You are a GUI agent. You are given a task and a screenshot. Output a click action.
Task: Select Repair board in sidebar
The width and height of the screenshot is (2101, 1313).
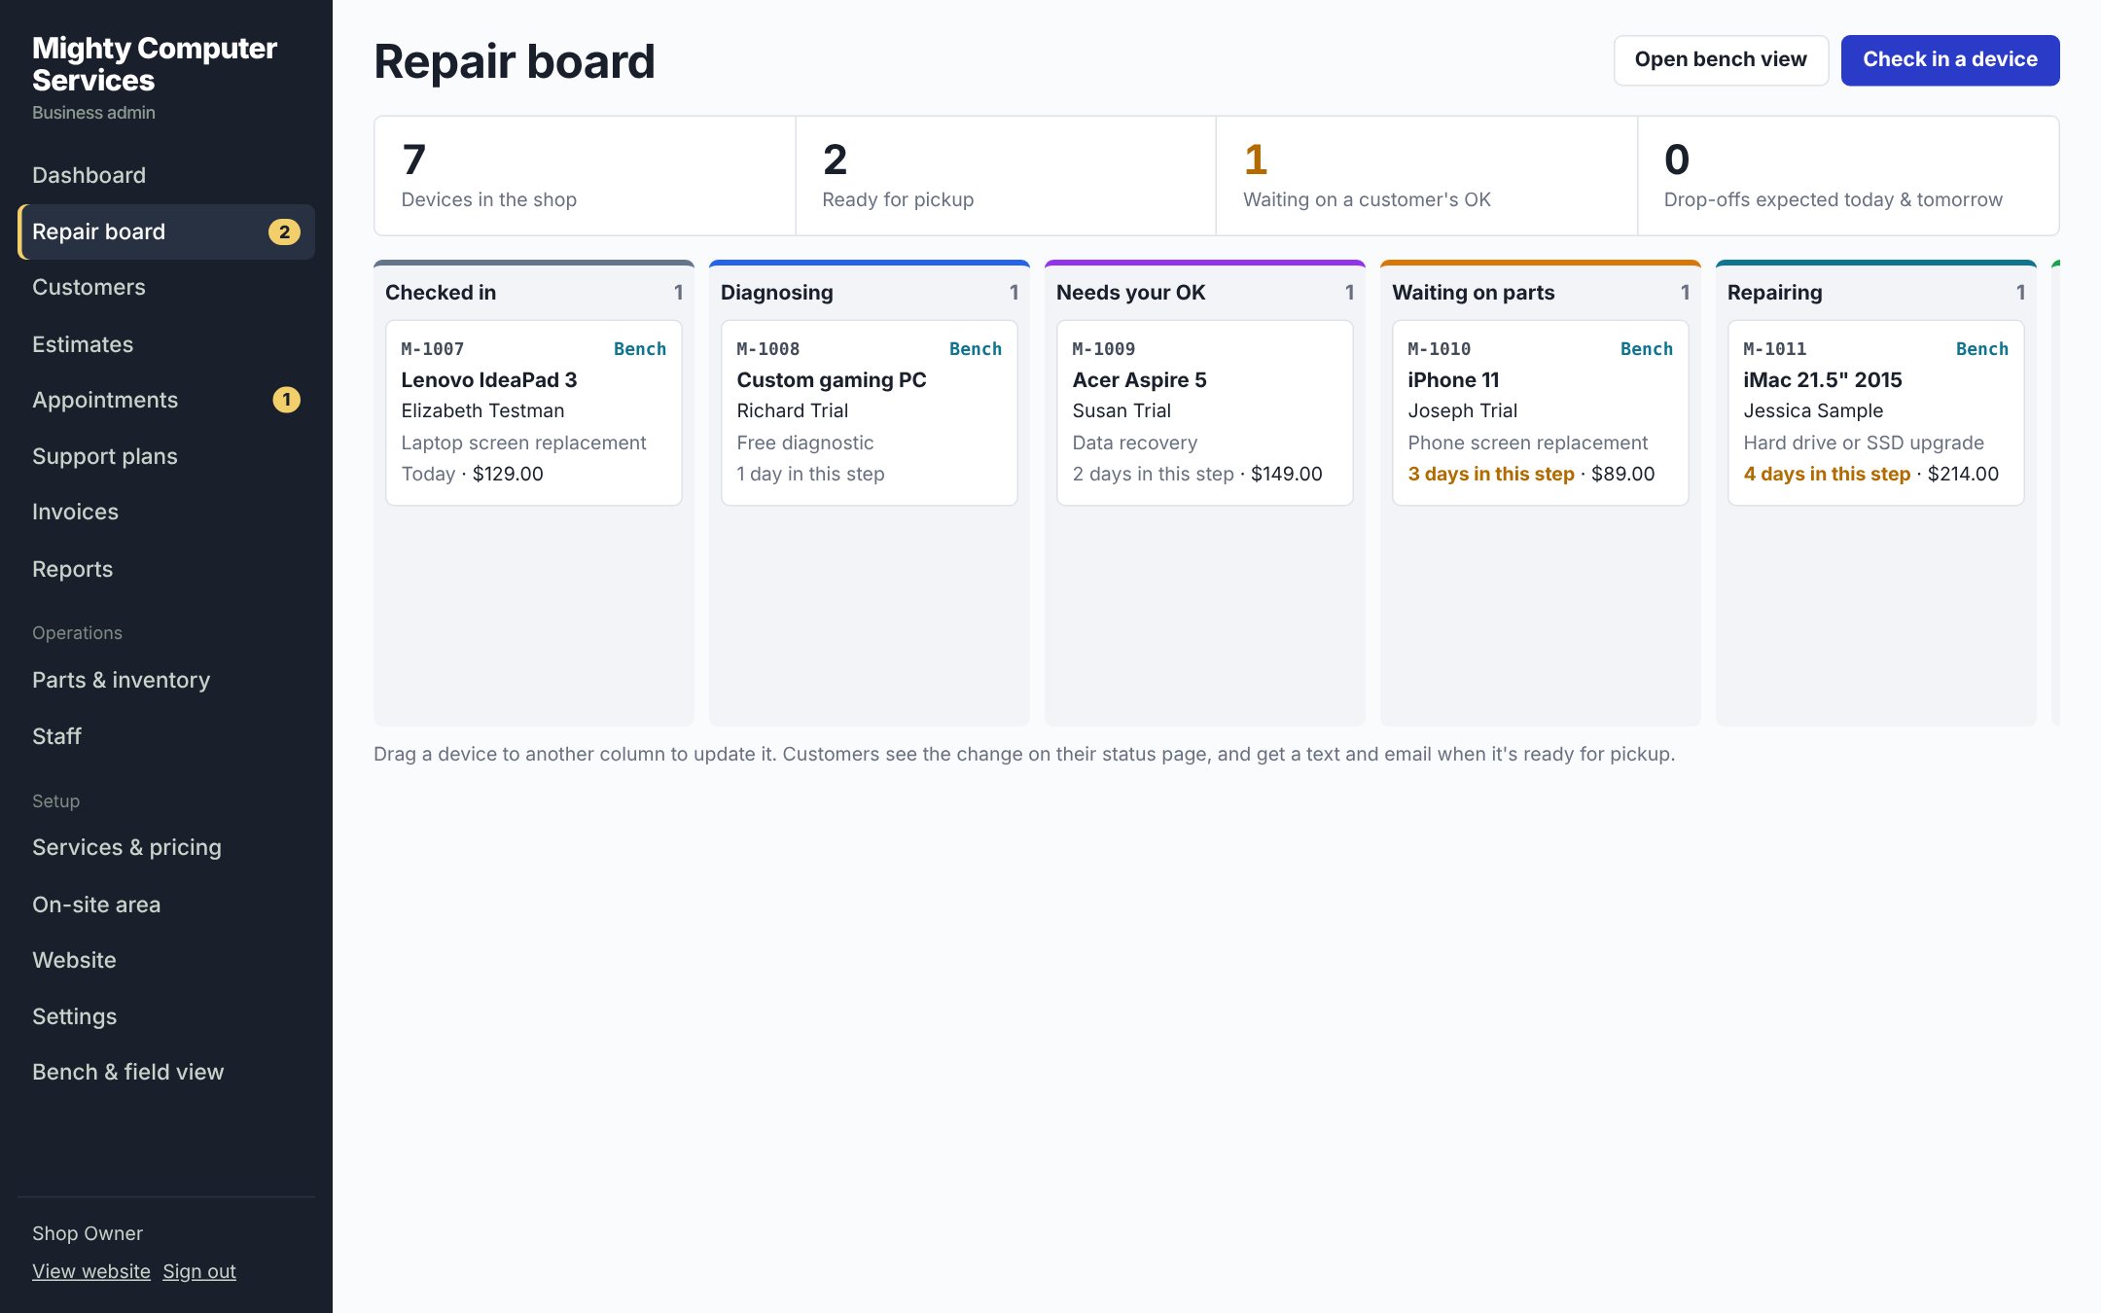(x=165, y=231)
